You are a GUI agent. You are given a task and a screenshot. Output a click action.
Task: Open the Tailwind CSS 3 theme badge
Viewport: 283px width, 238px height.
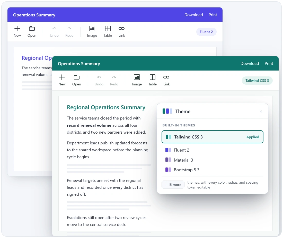tap(257, 81)
